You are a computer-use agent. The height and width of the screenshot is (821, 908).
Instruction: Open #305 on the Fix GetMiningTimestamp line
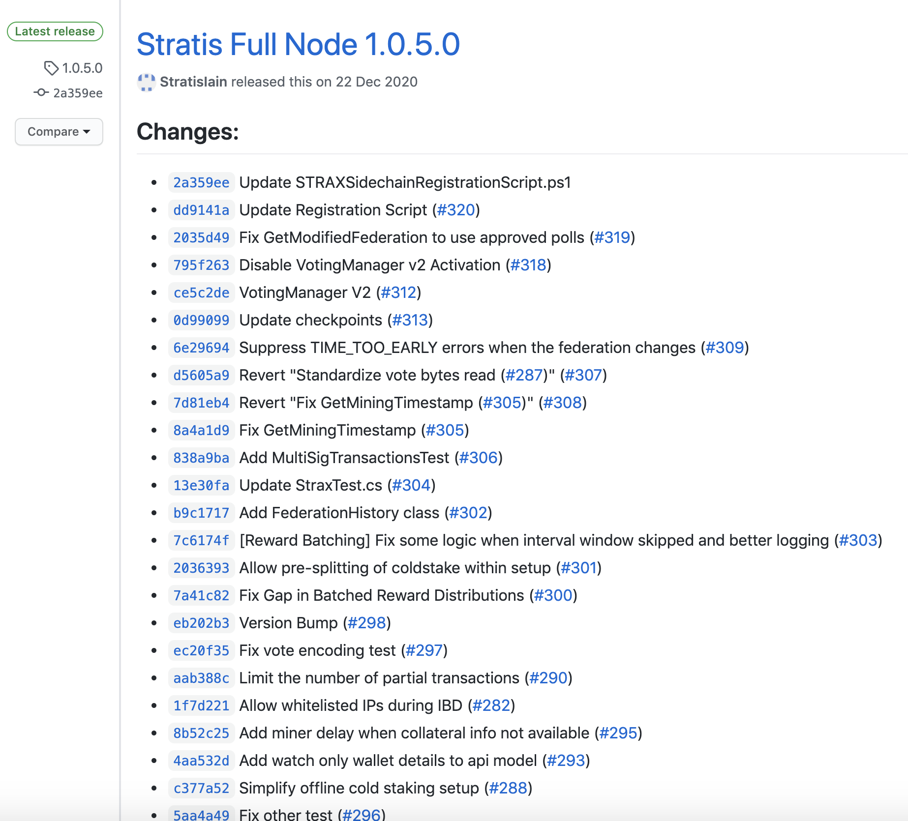pos(445,430)
